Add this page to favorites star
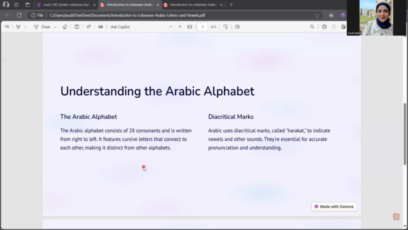Image resolution: width=408 pixels, height=230 pixels. tap(317, 15)
